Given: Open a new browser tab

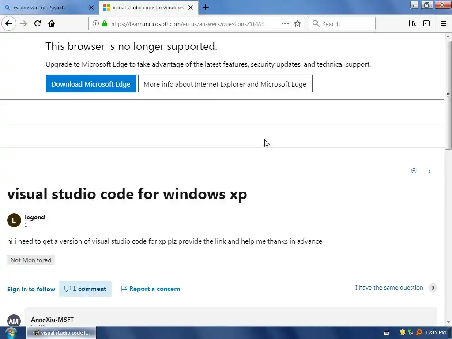Looking at the screenshot, I should click(206, 7).
